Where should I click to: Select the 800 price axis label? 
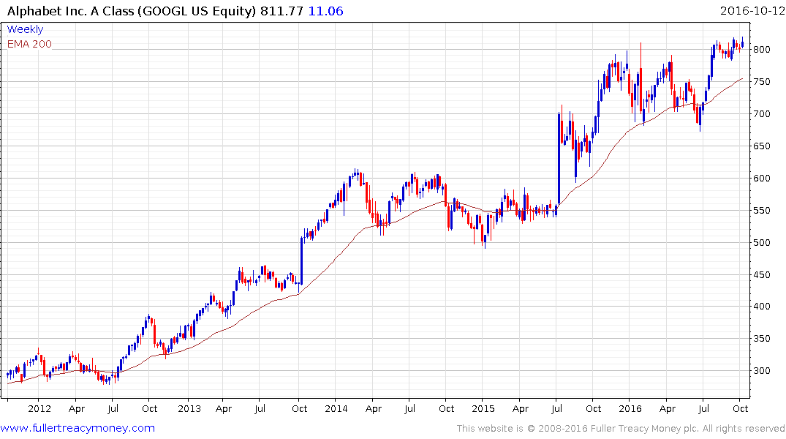pyautogui.click(x=761, y=49)
